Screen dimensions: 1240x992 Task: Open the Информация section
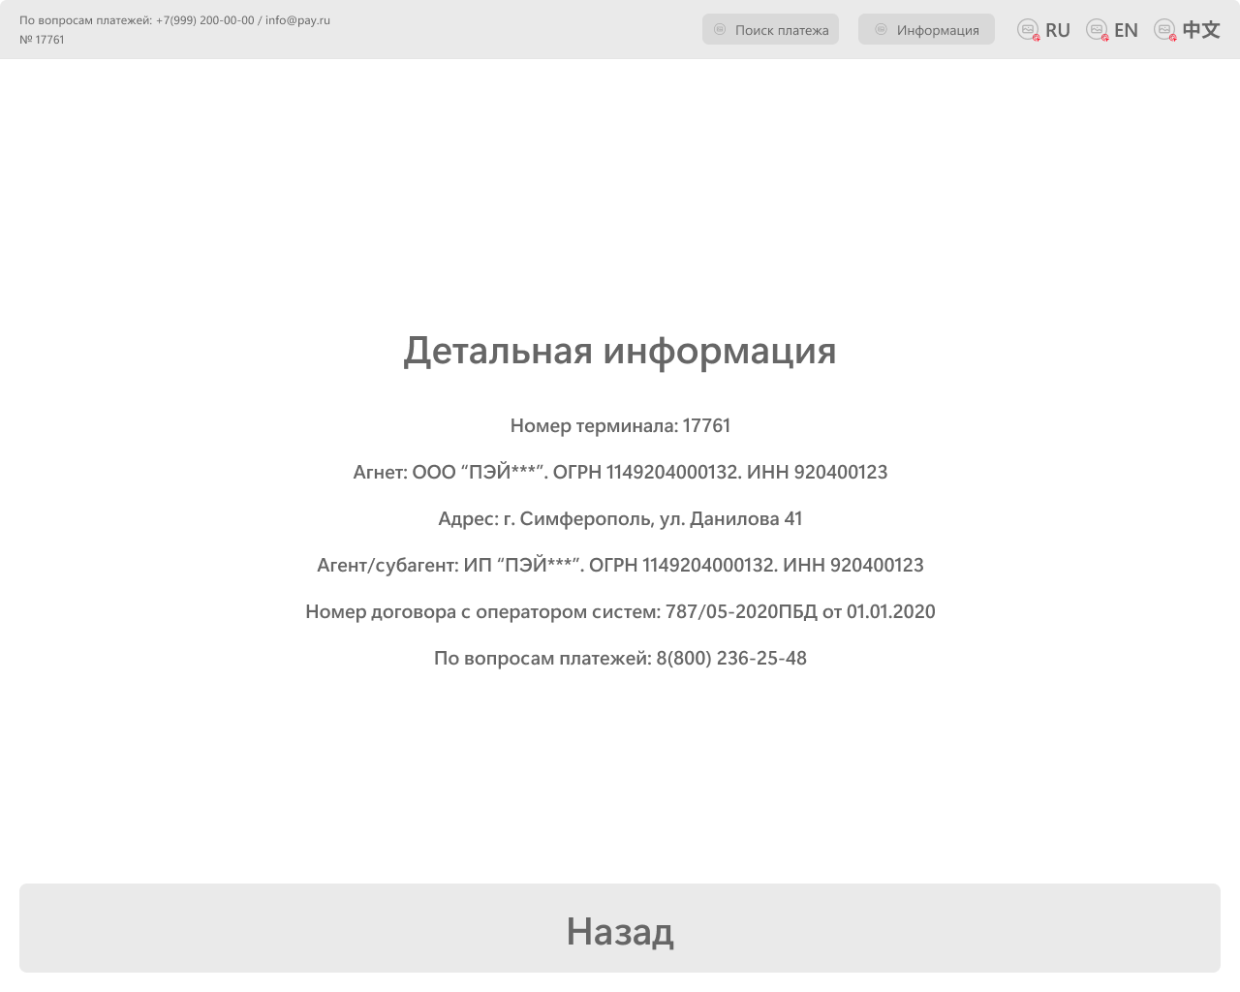point(926,29)
